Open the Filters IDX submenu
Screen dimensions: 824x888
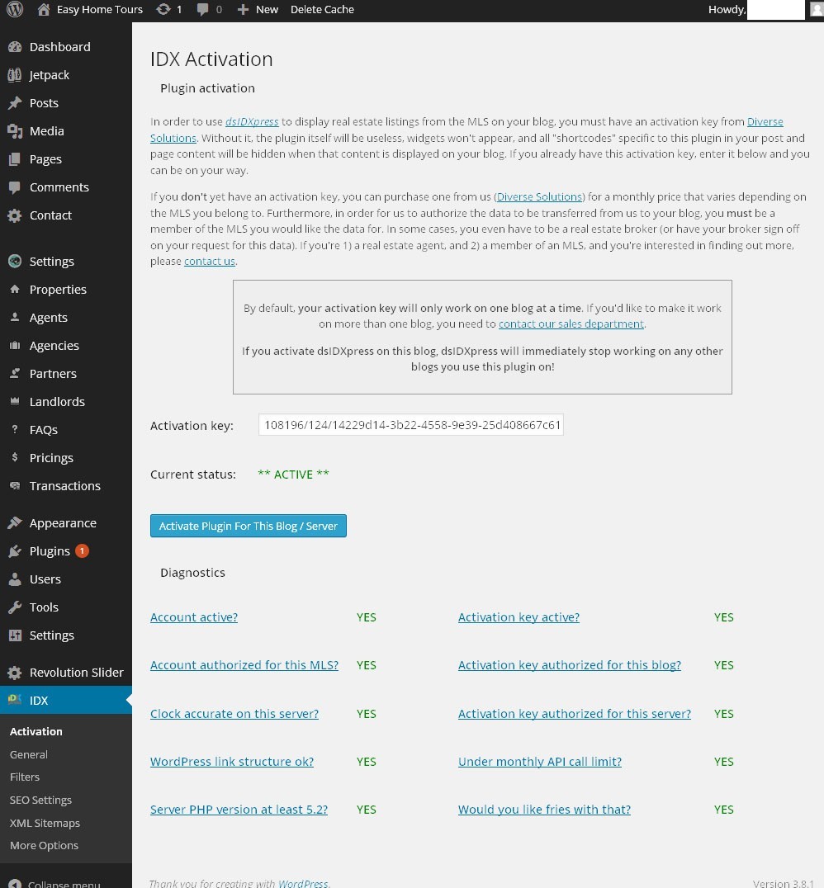[25, 777]
